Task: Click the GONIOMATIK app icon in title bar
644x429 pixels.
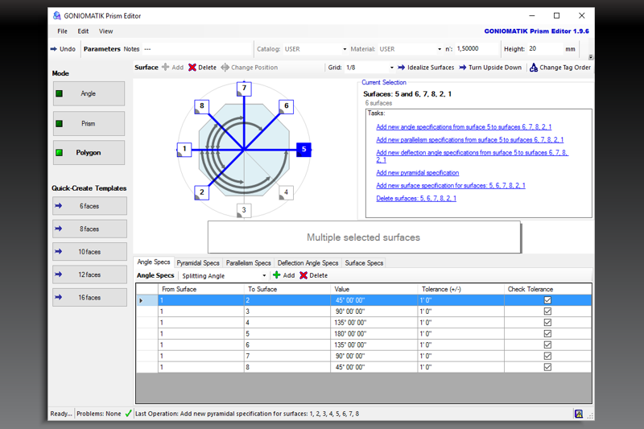Action: (x=56, y=15)
